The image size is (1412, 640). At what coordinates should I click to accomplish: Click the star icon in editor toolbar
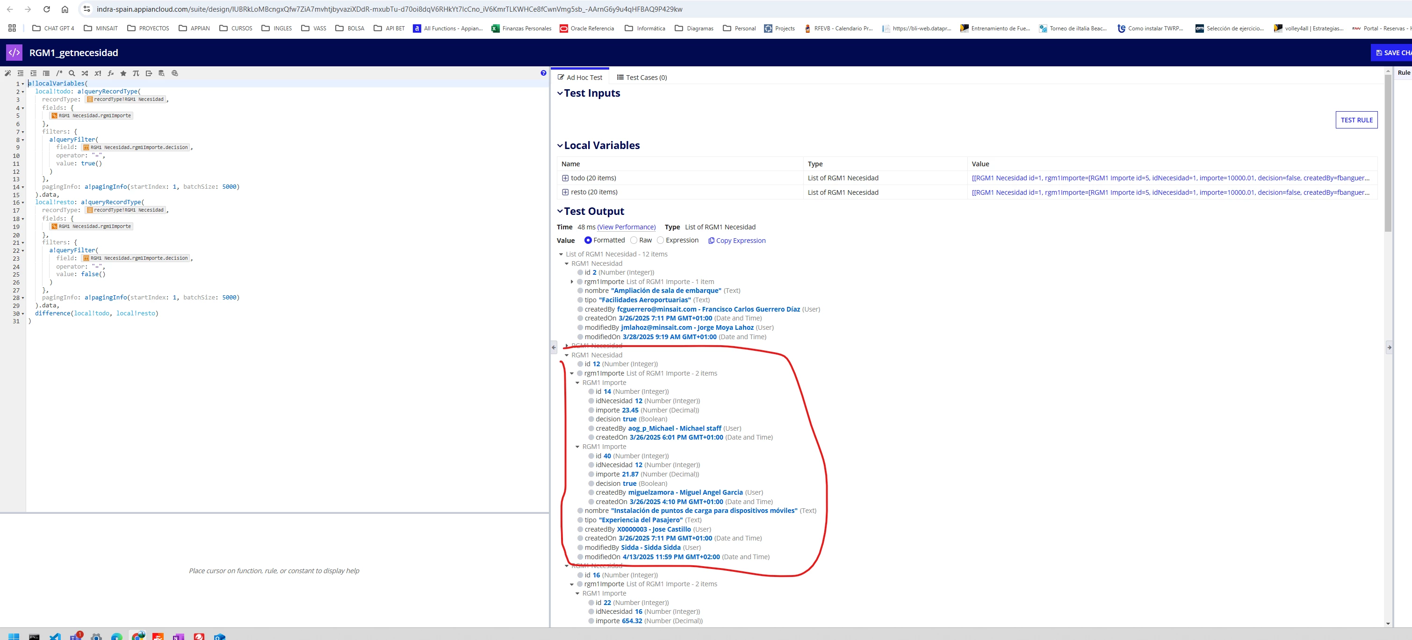[x=123, y=73]
